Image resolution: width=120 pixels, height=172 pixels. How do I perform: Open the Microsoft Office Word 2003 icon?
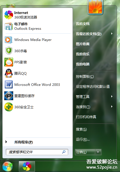(x=9, y=84)
